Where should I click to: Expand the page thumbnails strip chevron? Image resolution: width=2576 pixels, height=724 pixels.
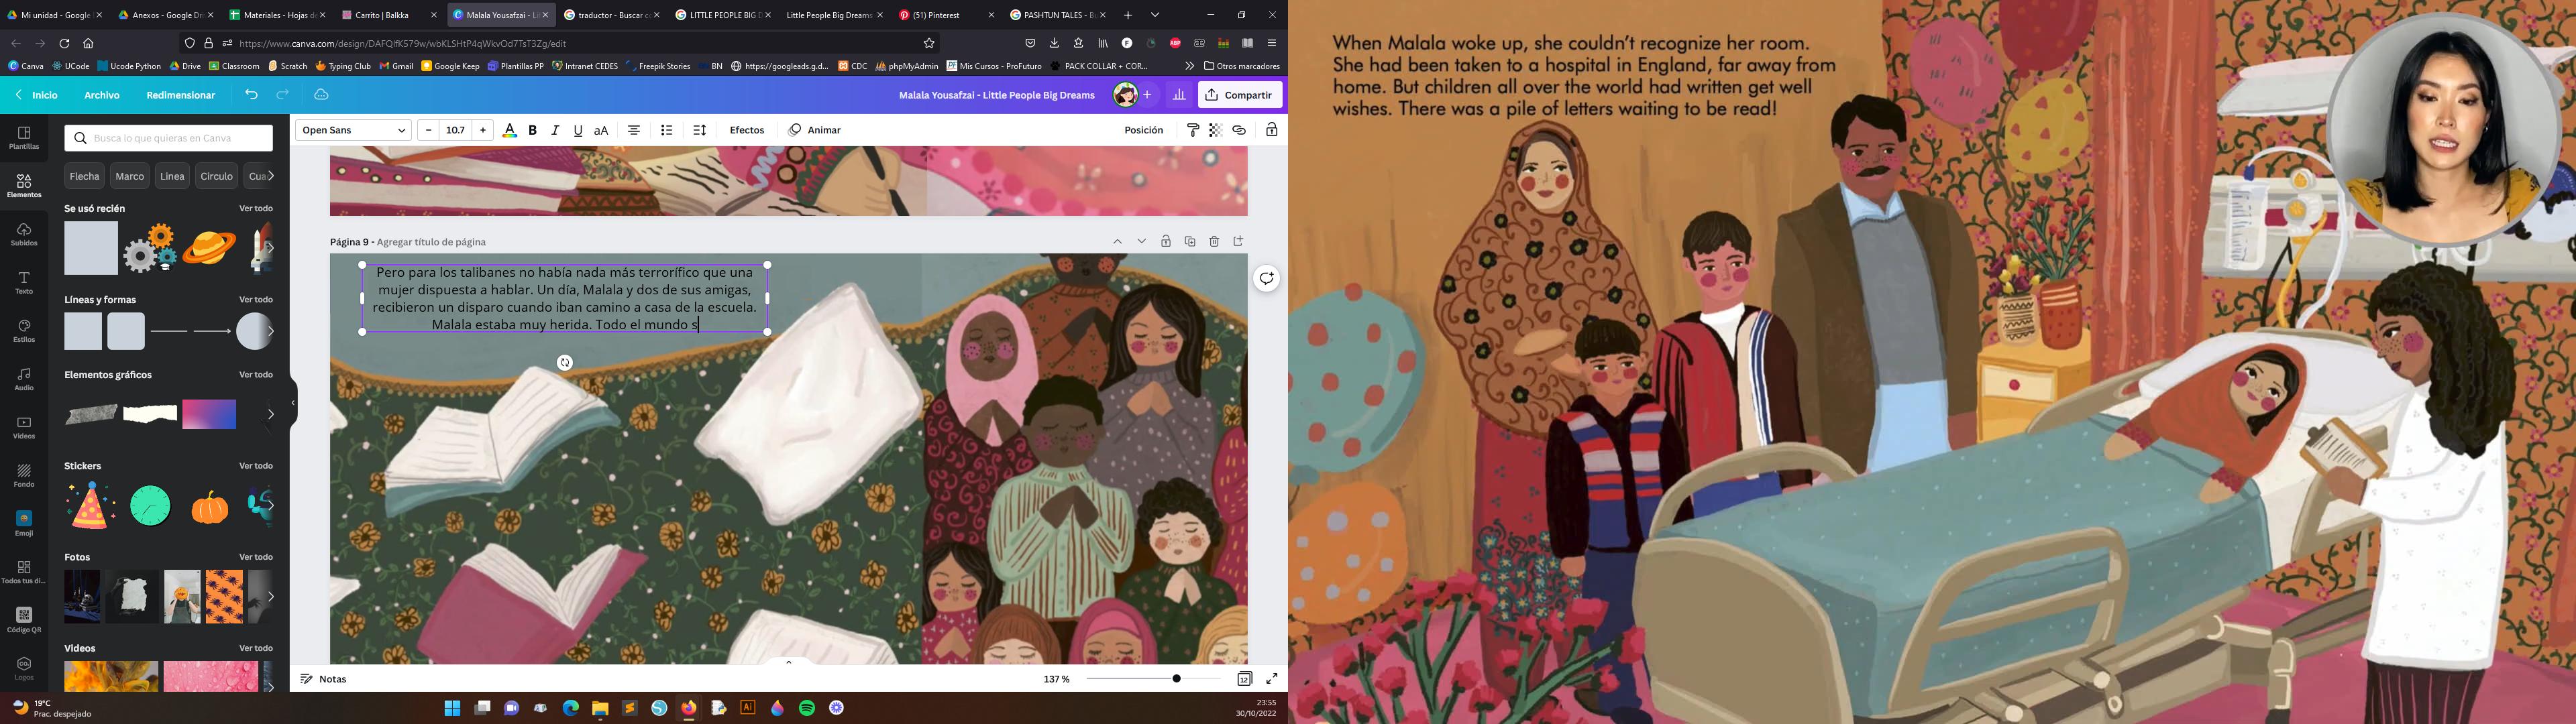point(788,662)
